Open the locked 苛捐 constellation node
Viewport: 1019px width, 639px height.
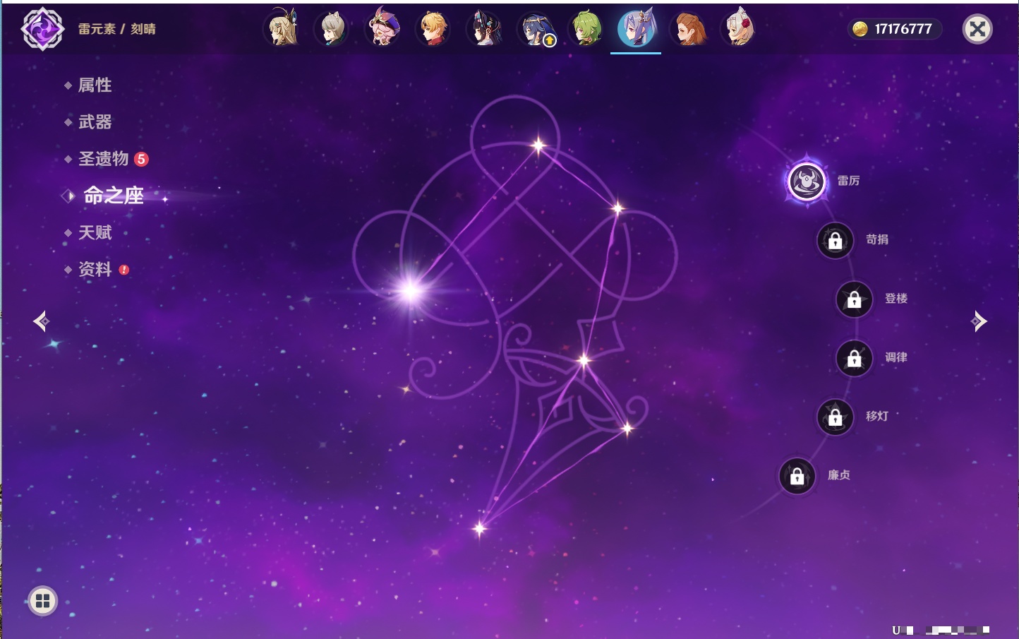(x=835, y=241)
